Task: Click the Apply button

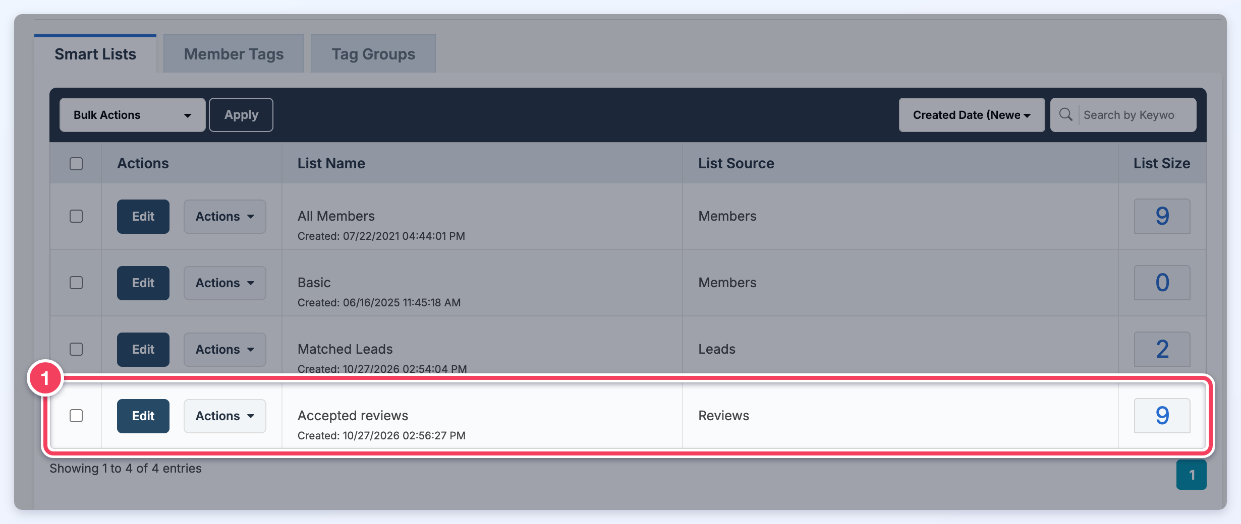Action: click(x=241, y=115)
